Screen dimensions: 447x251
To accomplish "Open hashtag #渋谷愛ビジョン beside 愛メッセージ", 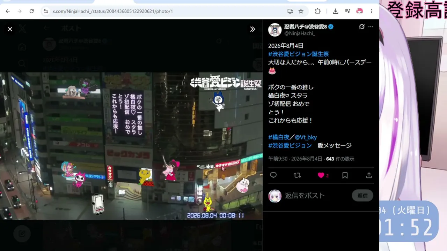I will pos(290,146).
